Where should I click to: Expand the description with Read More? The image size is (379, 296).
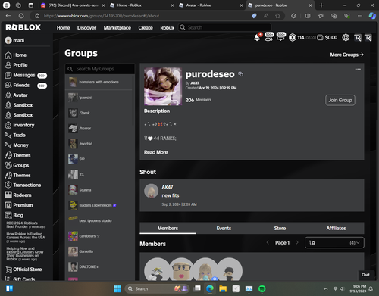point(156,152)
